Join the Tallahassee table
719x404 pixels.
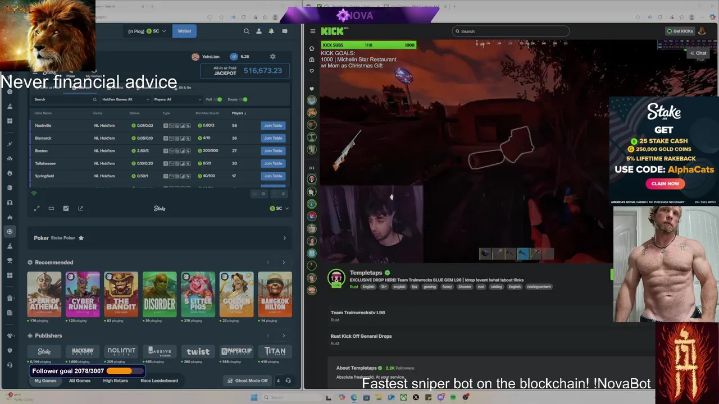pyautogui.click(x=273, y=163)
